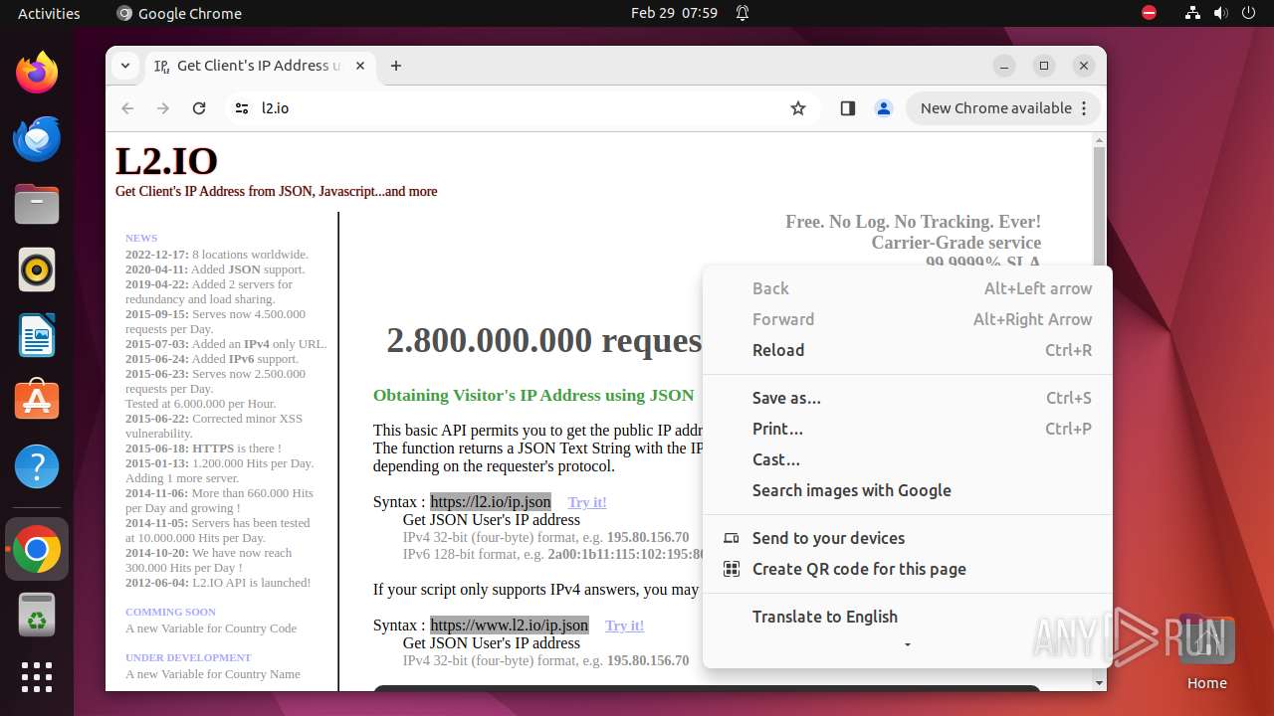Open the Trash in dock
1274x716 pixels.
coord(37,616)
